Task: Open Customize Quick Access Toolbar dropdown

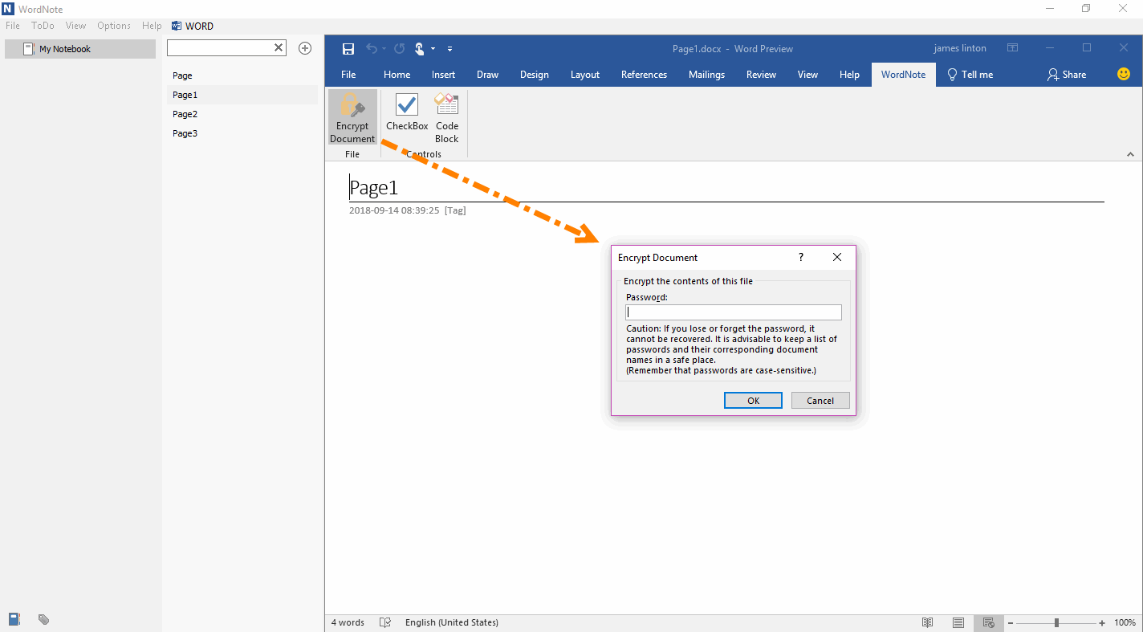Action: point(449,49)
